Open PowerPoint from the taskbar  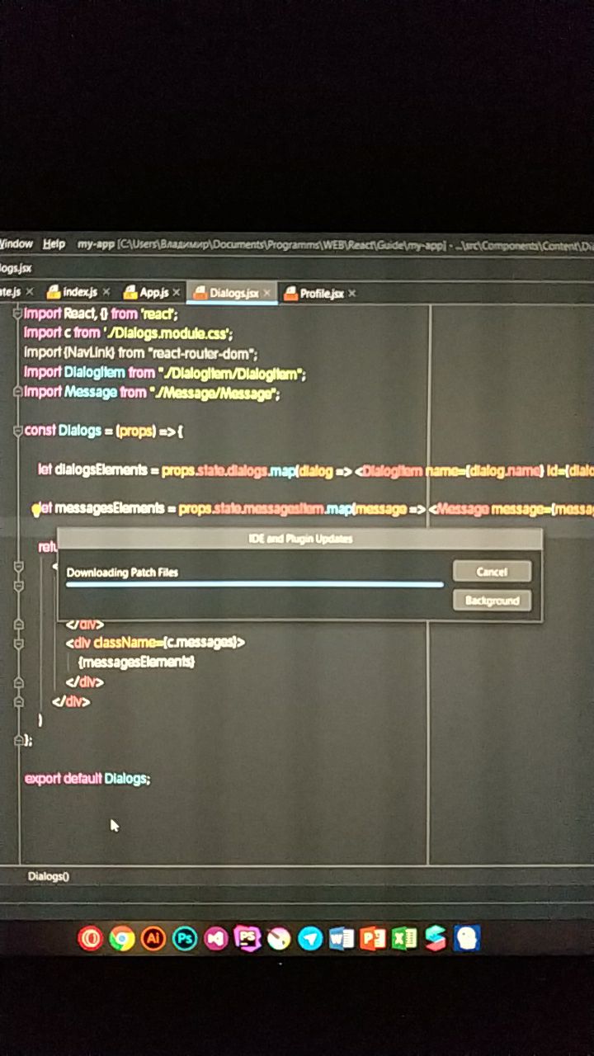pyautogui.click(x=373, y=938)
